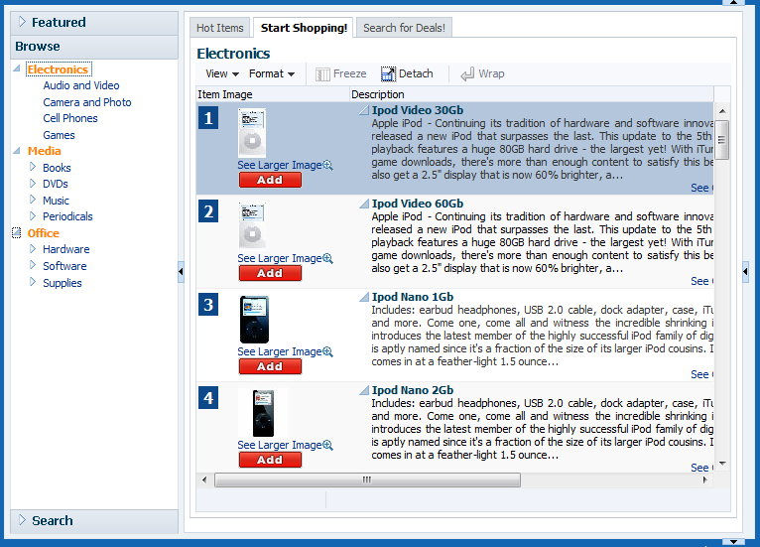
Task: Click the table scroll down arrow
Action: point(722,464)
